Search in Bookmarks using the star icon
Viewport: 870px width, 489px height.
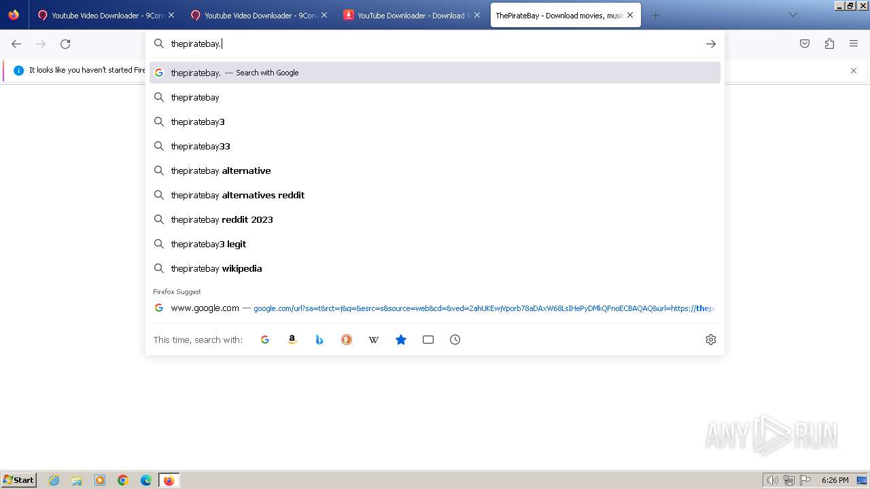coord(401,340)
